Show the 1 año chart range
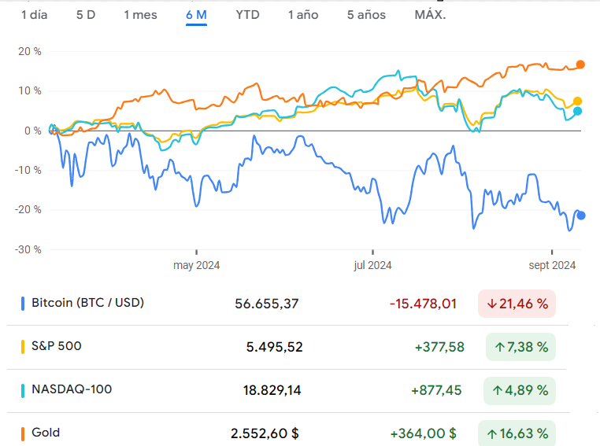The width and height of the screenshot is (600, 446). (303, 15)
